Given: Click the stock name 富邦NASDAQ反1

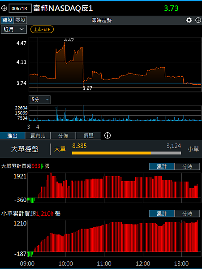Looking at the screenshot, I should pos(63,8).
